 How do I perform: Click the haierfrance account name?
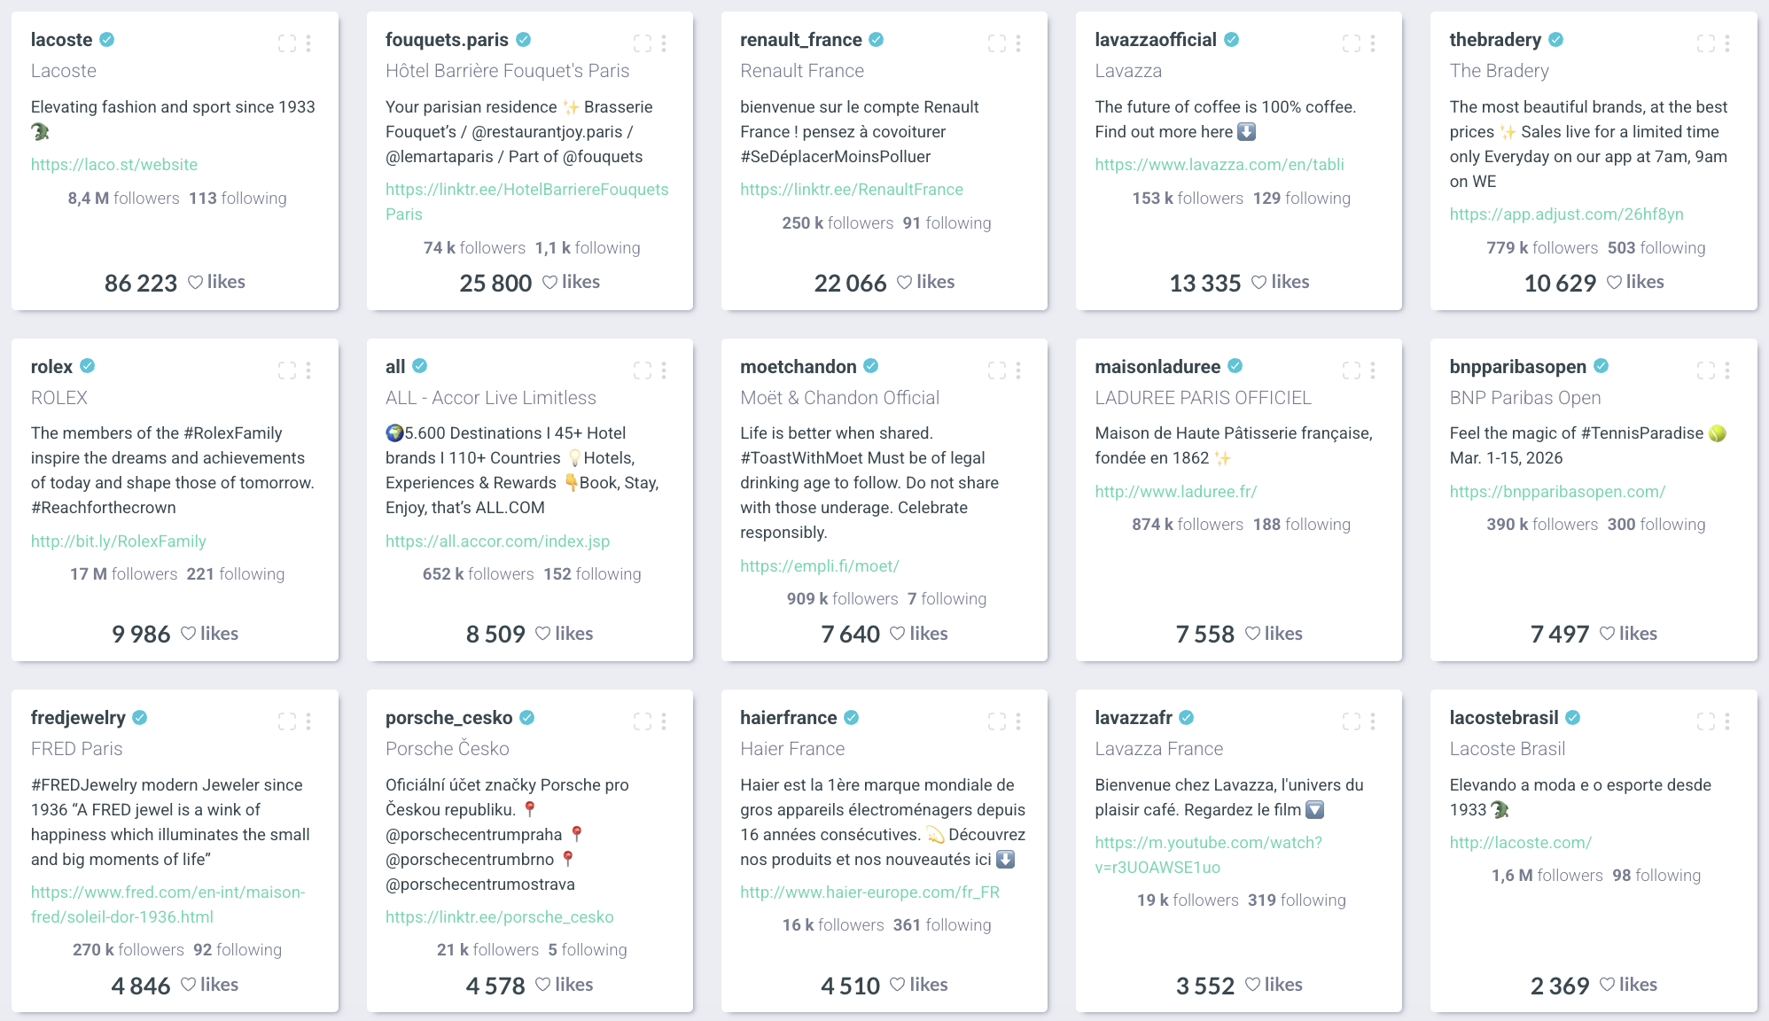[789, 717]
